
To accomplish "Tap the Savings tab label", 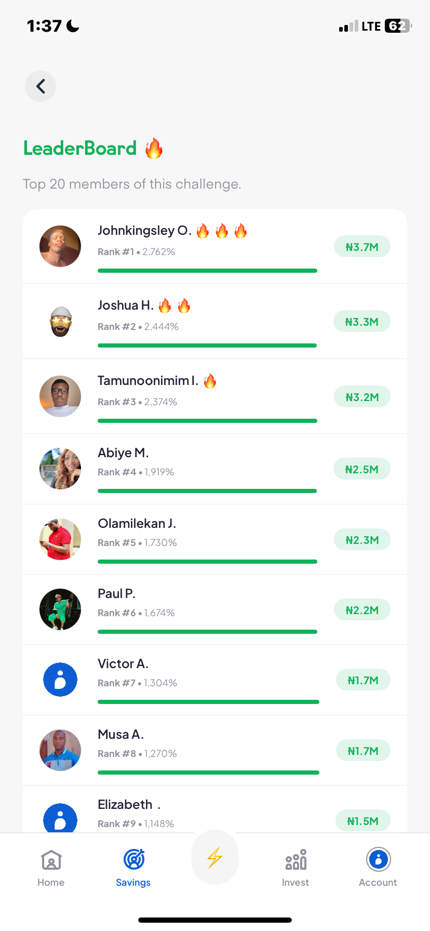I will pos(133,883).
